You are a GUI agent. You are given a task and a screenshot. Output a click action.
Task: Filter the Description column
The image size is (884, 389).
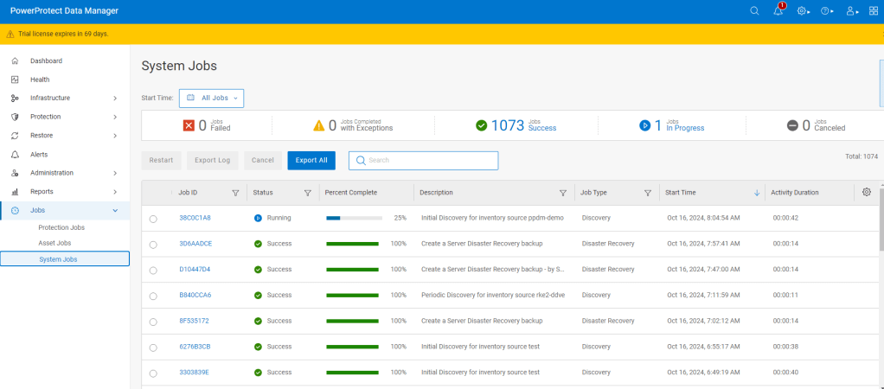coord(563,193)
